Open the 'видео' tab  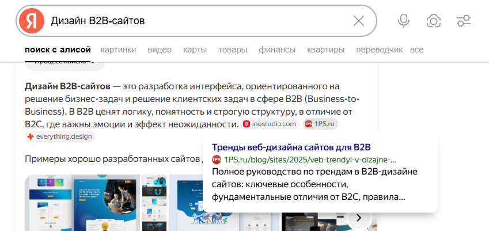coord(160,50)
